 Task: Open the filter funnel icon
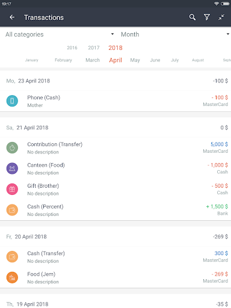click(x=207, y=17)
